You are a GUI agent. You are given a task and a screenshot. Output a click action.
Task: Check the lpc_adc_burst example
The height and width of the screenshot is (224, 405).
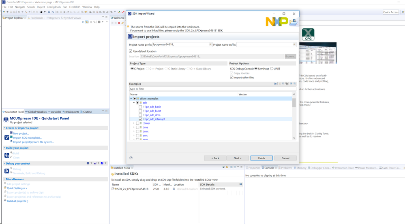tap(140, 111)
